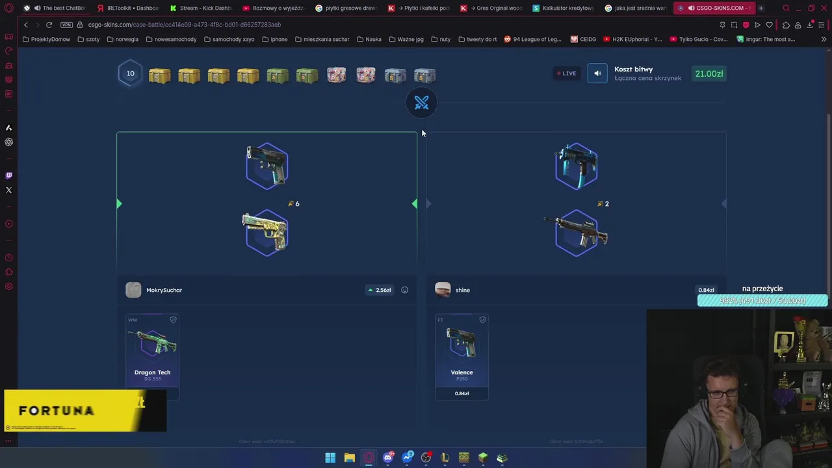
Task: Switch to the Rozmowy o wyjeździe YouTube tab
Action: (x=273, y=8)
